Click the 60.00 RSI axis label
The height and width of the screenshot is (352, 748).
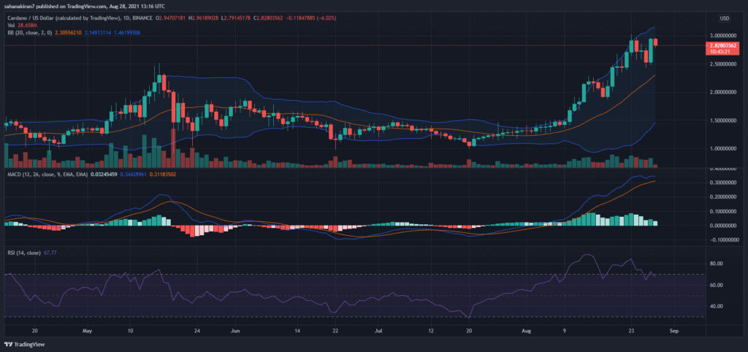point(715,285)
